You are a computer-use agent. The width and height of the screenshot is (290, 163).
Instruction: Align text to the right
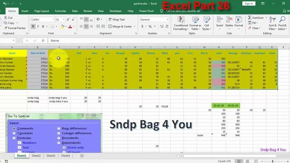[91, 26]
